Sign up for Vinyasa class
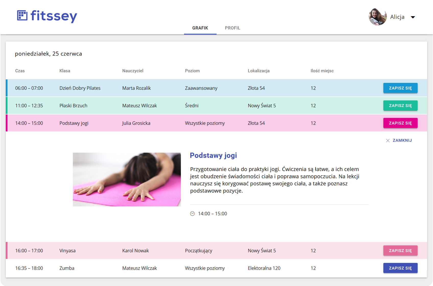Image resolution: width=433 pixels, height=286 pixels. (x=400, y=251)
